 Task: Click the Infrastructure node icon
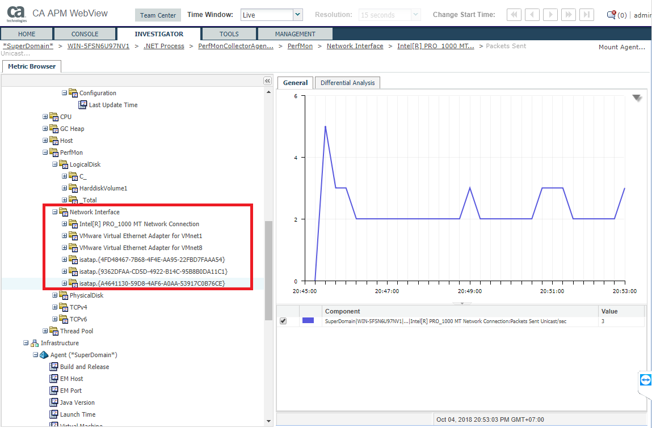pyautogui.click(x=35, y=343)
